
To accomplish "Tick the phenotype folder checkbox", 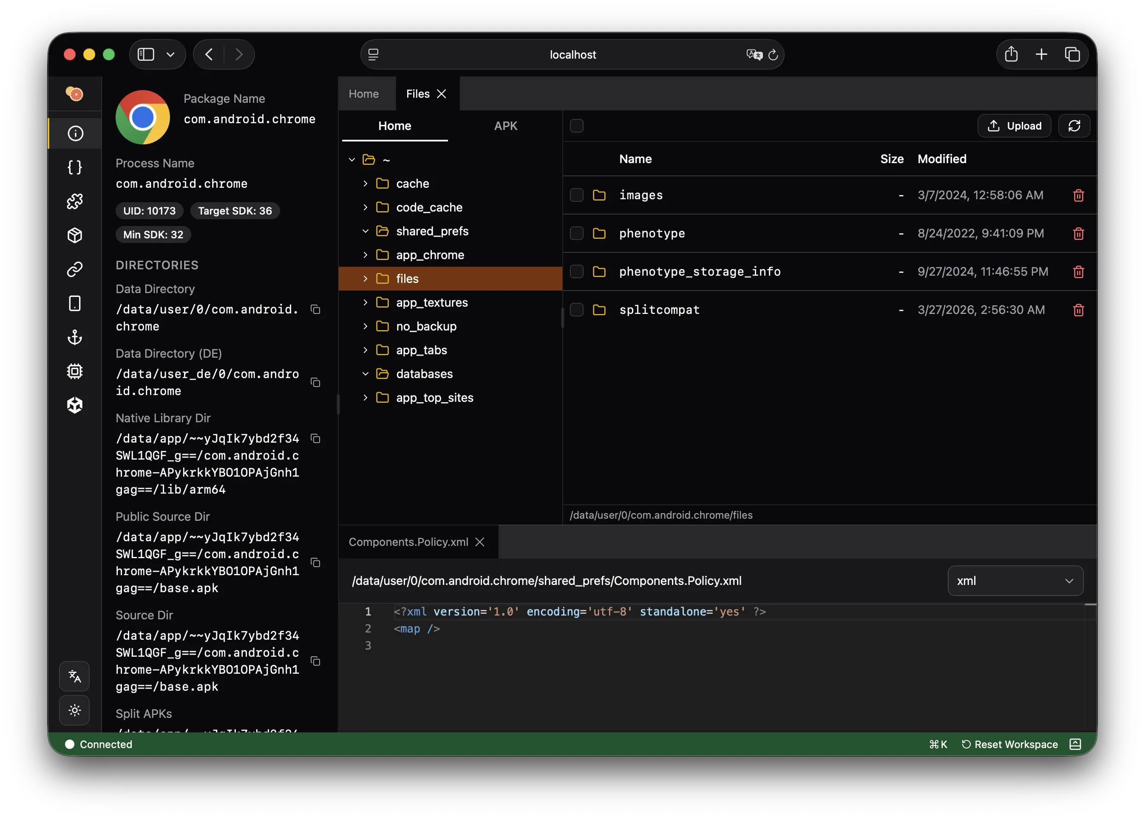I will (x=576, y=234).
